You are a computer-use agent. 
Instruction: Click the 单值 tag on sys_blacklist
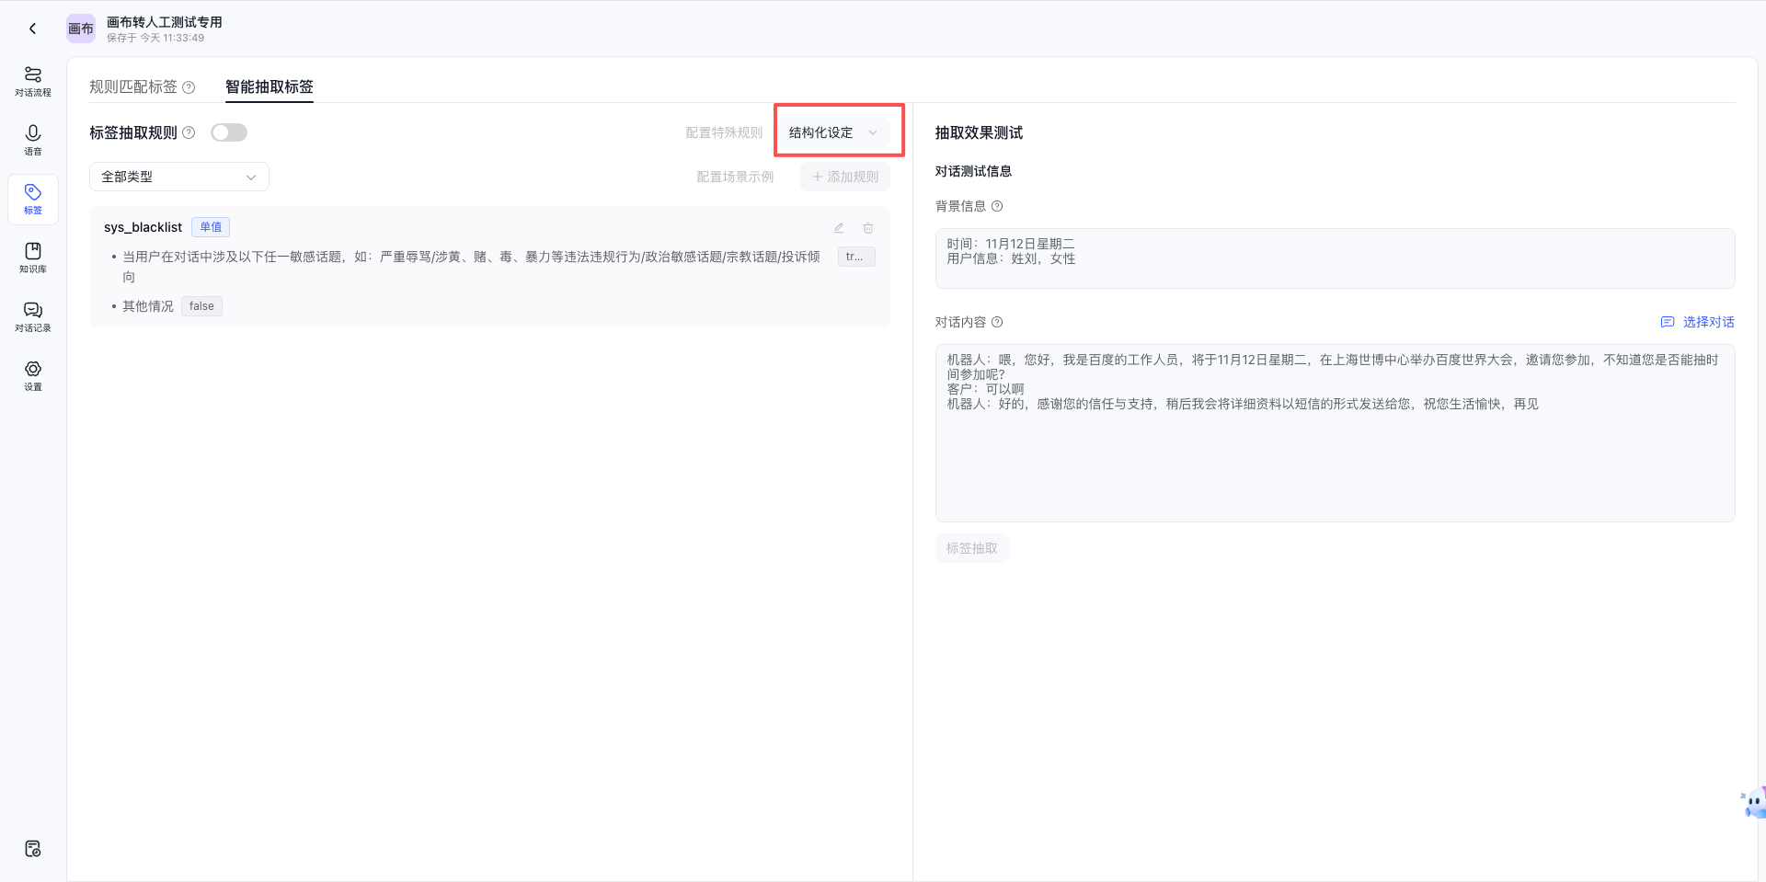tap(211, 227)
